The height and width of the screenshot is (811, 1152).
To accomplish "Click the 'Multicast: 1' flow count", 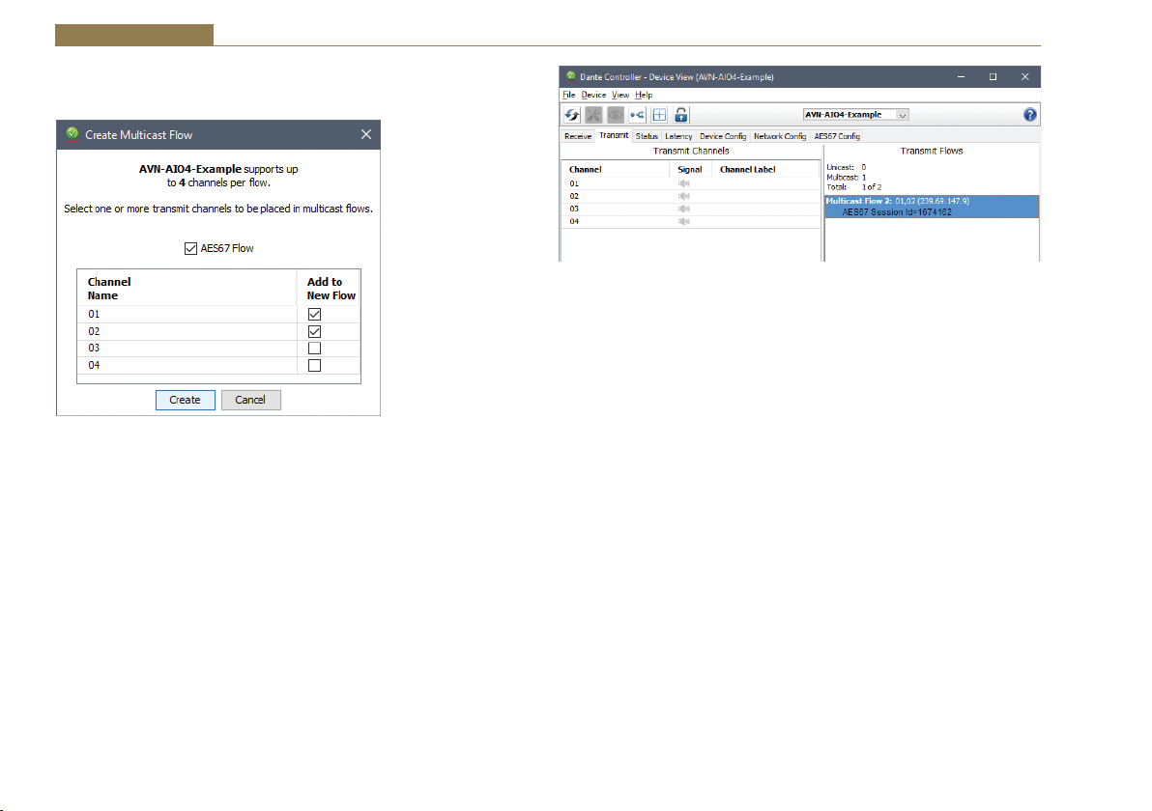I will pyautogui.click(x=847, y=178).
